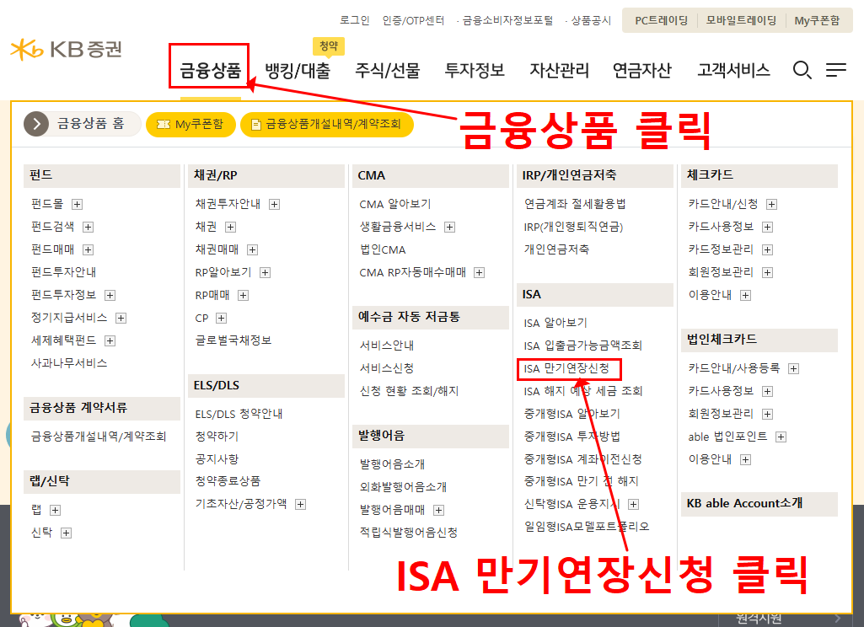
Task: Expand the CP plus icon
Action: pyautogui.click(x=222, y=318)
